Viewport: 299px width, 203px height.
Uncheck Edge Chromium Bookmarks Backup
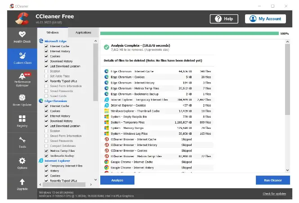(46, 155)
